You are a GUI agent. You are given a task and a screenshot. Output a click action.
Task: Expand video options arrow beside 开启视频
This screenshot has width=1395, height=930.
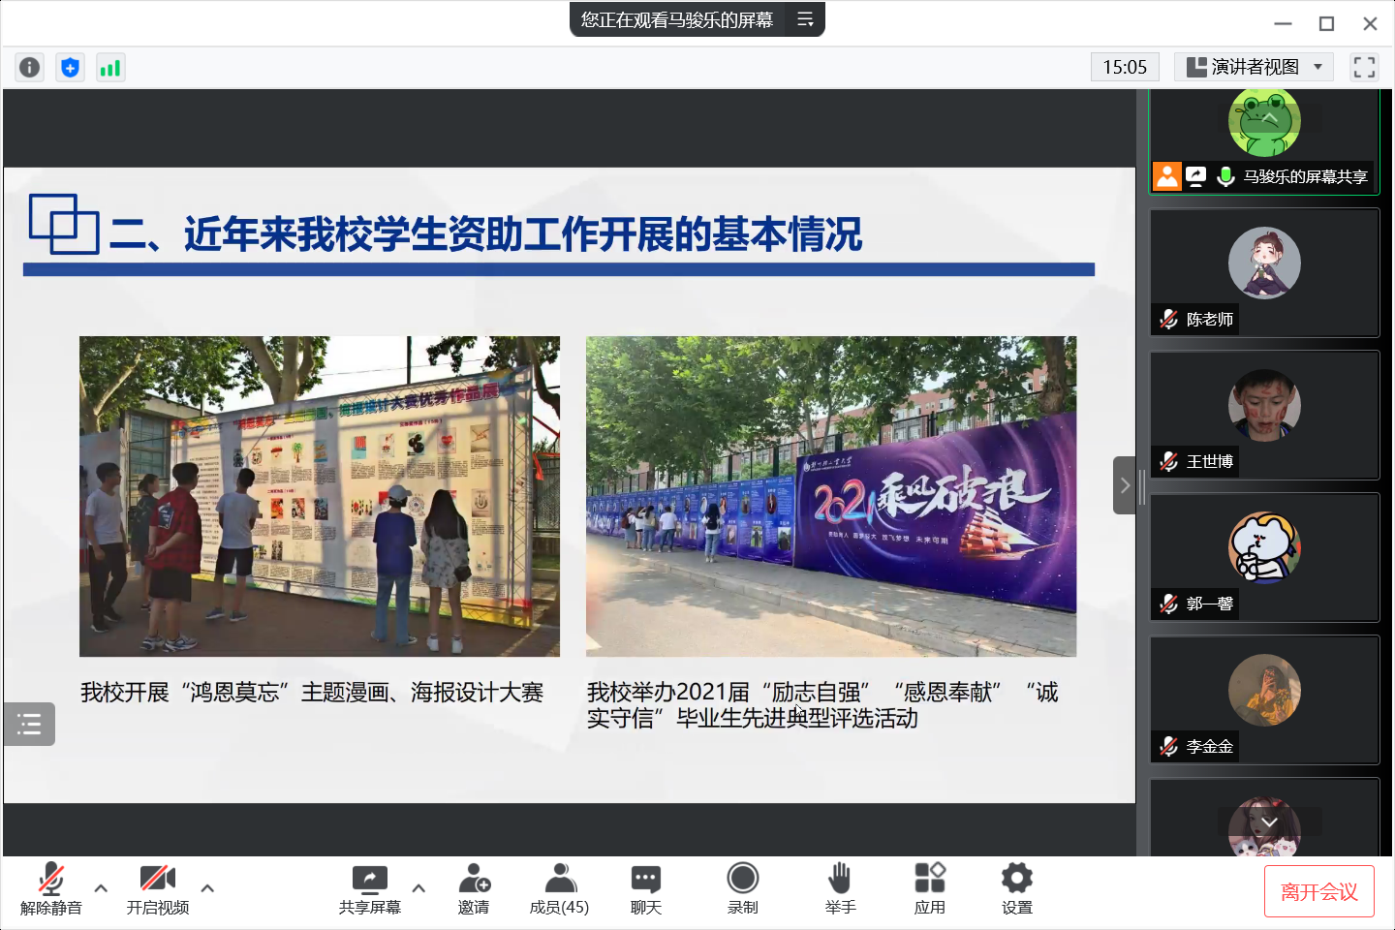[x=207, y=887]
